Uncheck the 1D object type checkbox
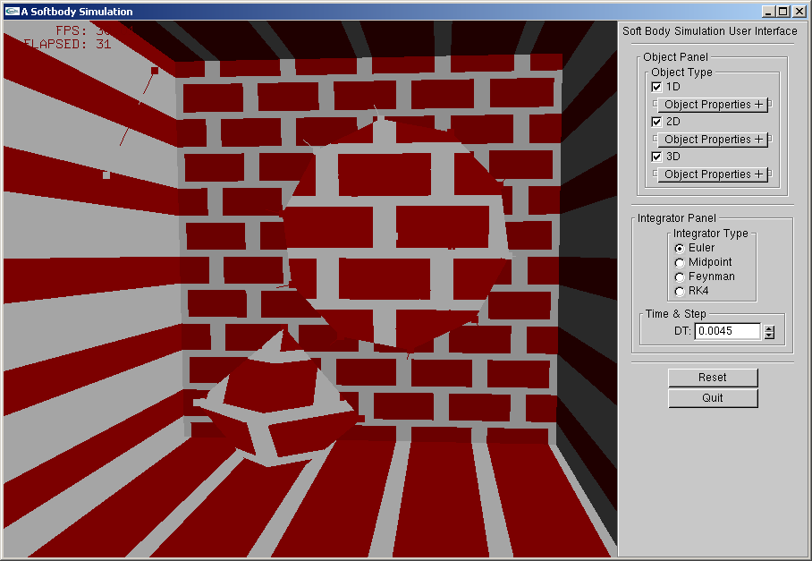Screen dimensions: 812x561 (656, 87)
